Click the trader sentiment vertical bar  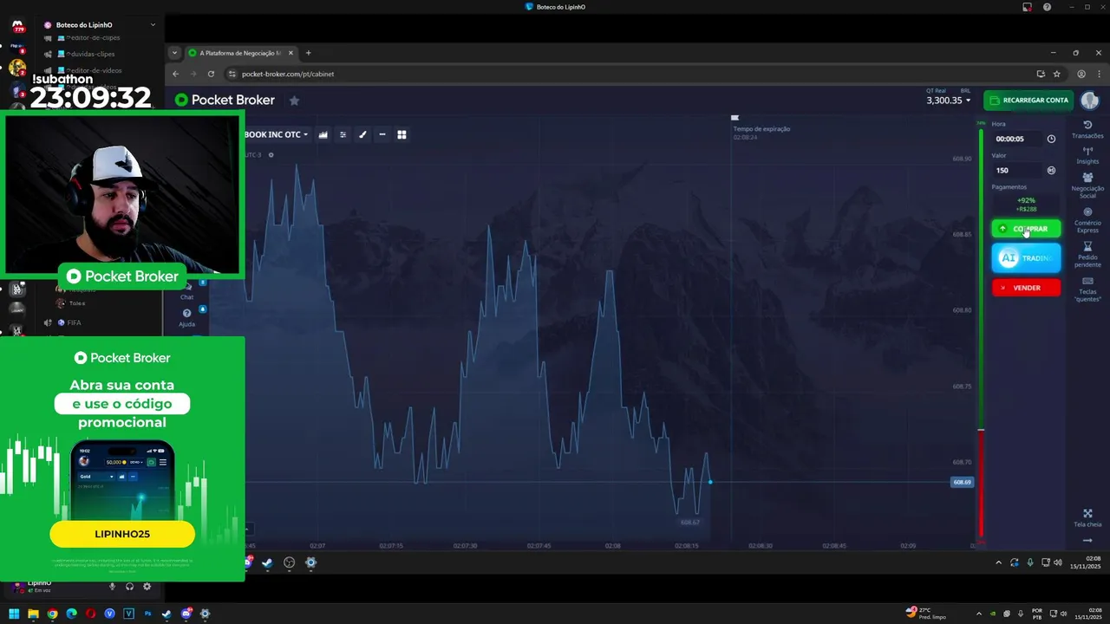(981, 334)
